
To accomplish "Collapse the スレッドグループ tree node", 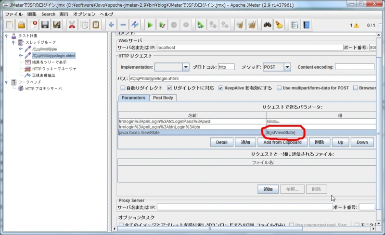I will [x=13, y=42].
